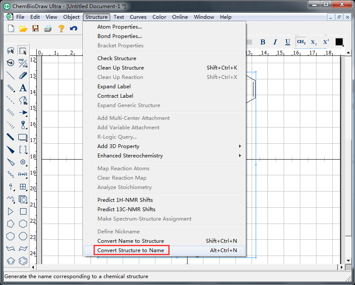Screen dimensions: 355x285
Task: Choose Clean Up Structure
Action: 164,68
